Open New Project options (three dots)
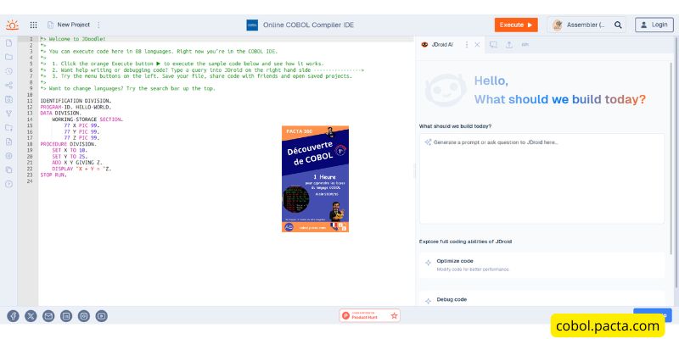Screen dimensions: 679x339 pyautogui.click(x=98, y=25)
